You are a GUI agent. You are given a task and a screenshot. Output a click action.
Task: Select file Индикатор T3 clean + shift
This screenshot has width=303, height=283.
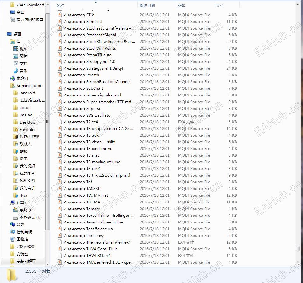(x=89, y=142)
